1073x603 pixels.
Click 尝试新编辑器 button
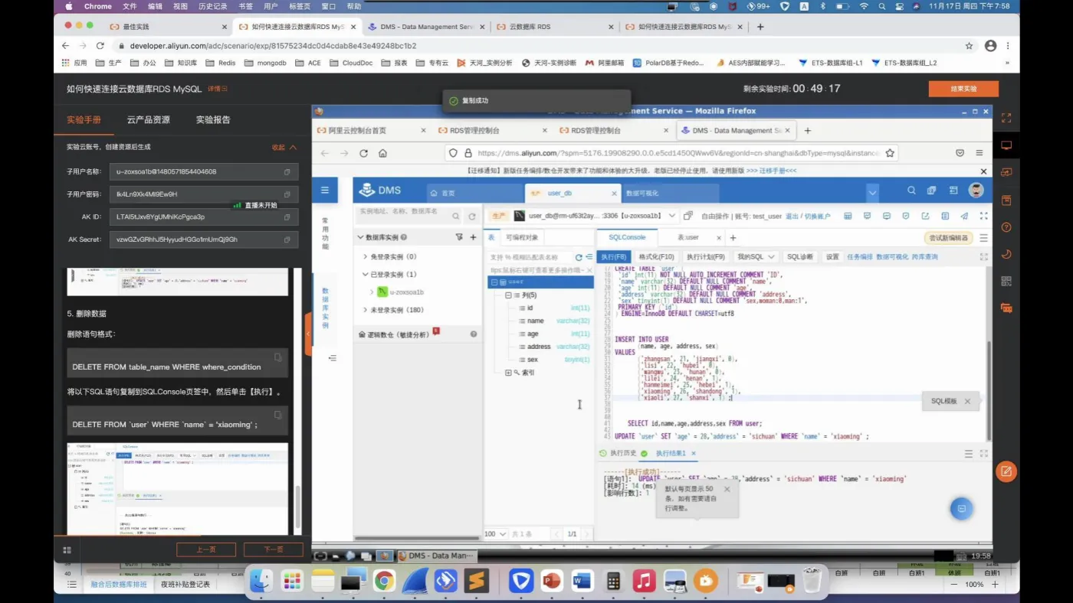(x=949, y=238)
